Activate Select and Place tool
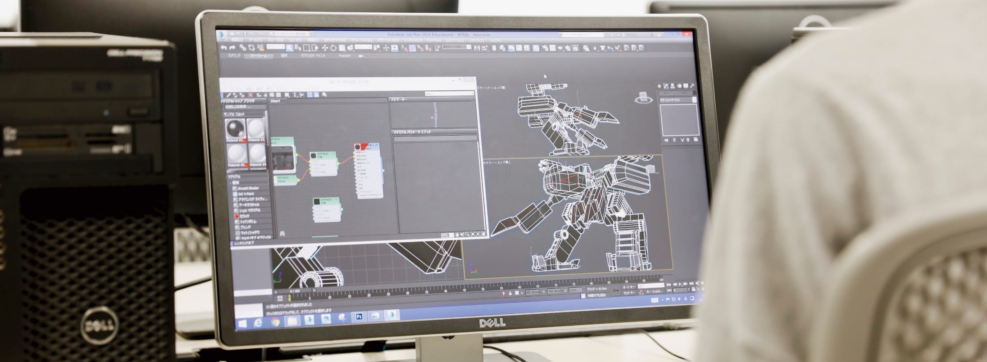The width and height of the screenshot is (987, 362). point(351,48)
